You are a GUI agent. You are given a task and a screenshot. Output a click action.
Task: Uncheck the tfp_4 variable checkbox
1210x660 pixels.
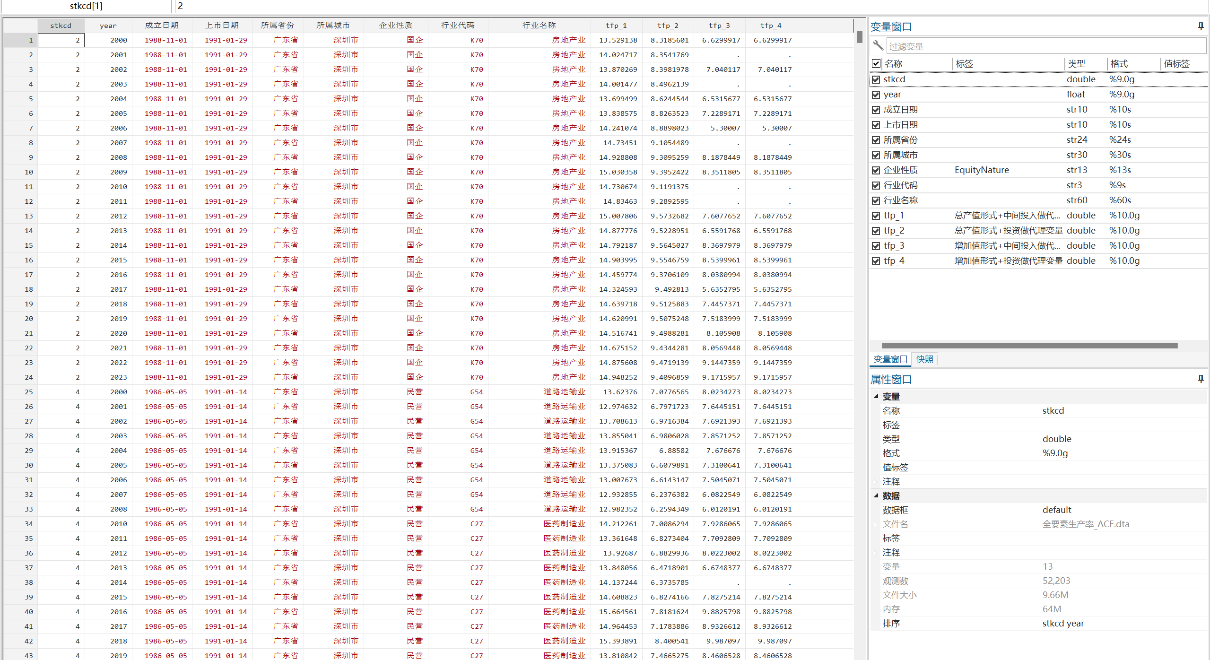[x=876, y=261]
